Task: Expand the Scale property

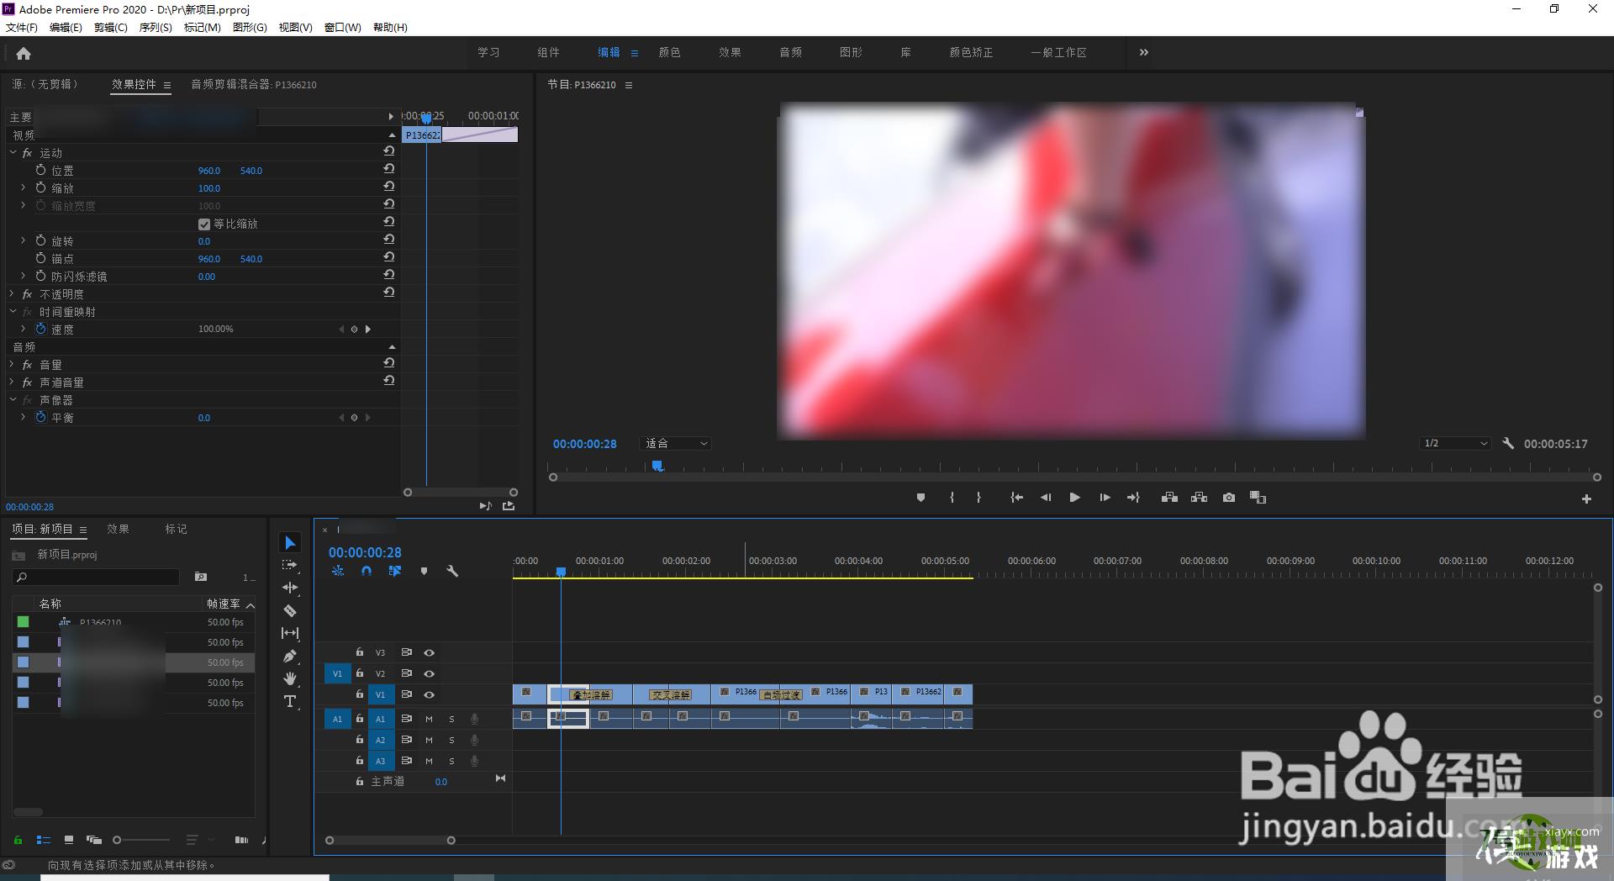Action: 24,188
